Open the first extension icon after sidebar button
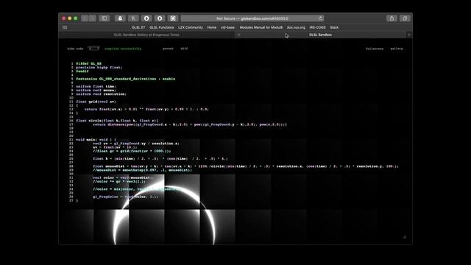 120,18
